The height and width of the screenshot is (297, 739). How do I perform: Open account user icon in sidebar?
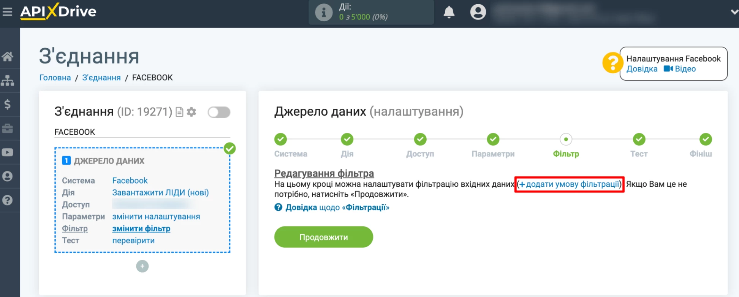tap(8, 176)
